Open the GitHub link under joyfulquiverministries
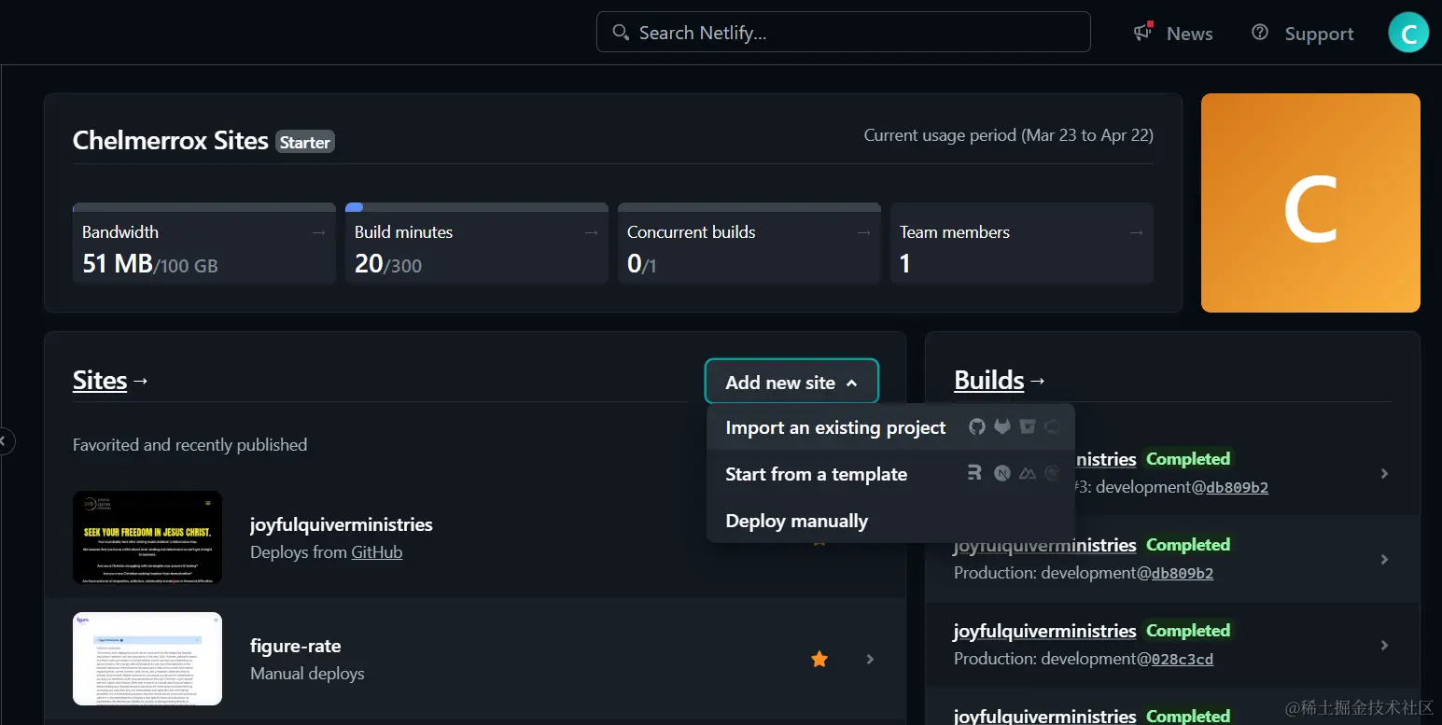Viewport: 1442px width, 725px height. coord(377,552)
